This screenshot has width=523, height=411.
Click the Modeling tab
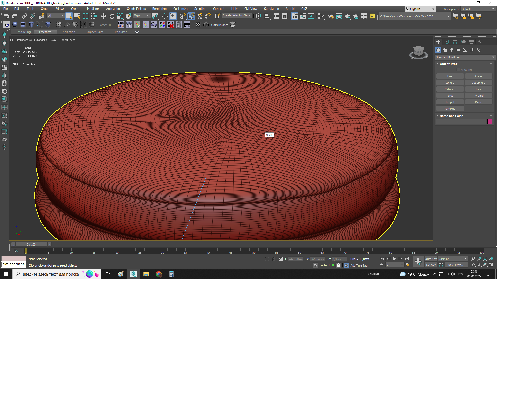coord(24,32)
